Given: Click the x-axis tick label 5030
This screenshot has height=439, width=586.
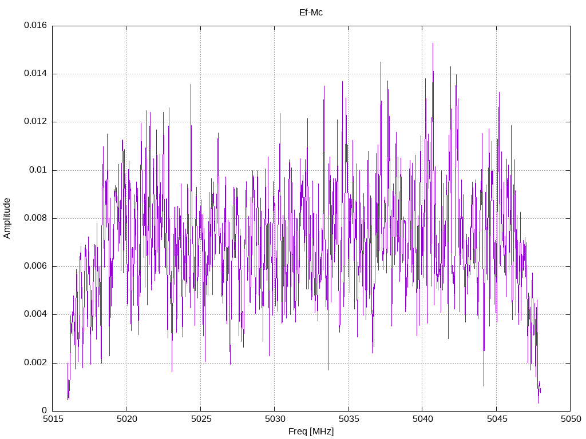Looking at the screenshot, I should coord(275,419).
